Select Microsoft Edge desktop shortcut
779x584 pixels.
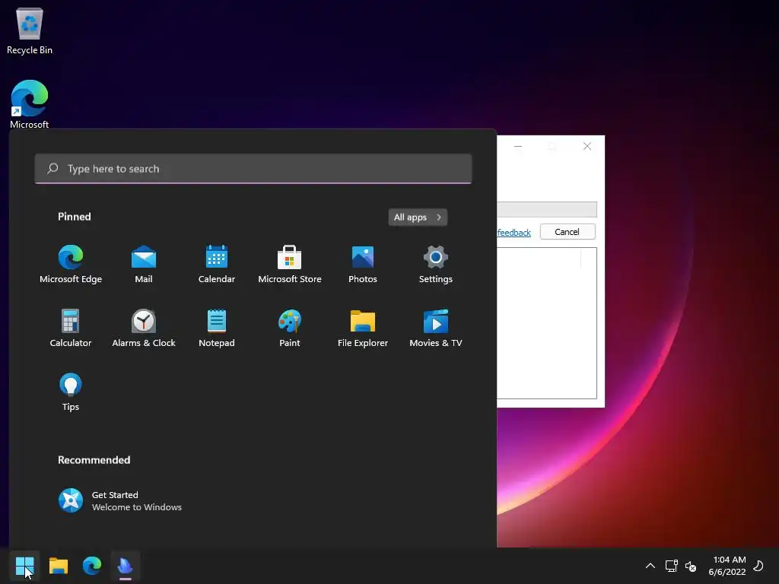pyautogui.click(x=30, y=104)
